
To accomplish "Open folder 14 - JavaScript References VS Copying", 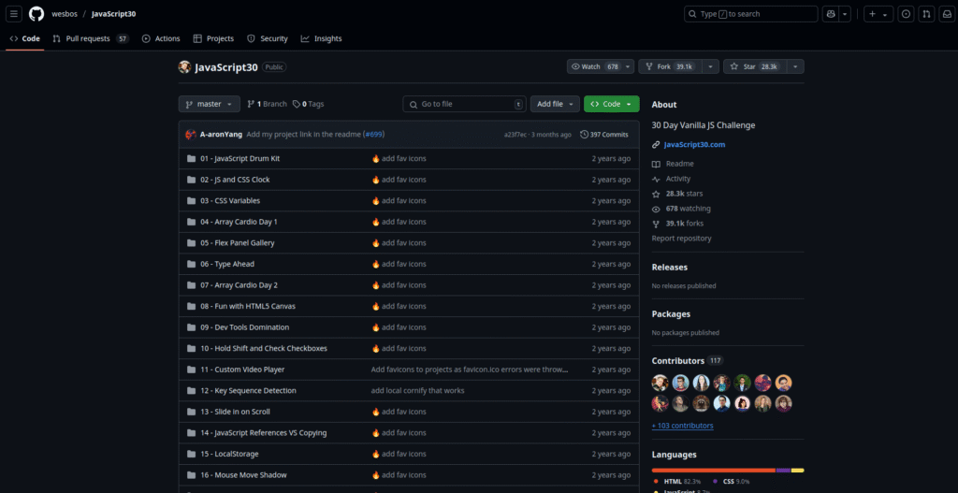I will [x=263, y=433].
